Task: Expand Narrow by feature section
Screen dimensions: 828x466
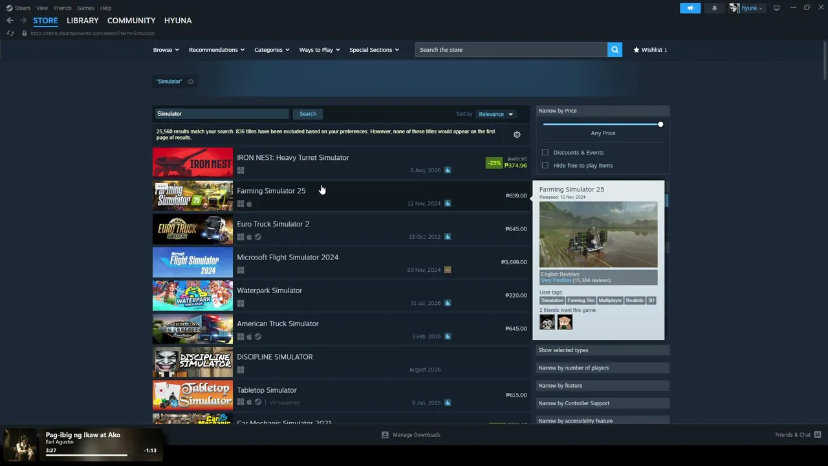Action: [603, 386]
